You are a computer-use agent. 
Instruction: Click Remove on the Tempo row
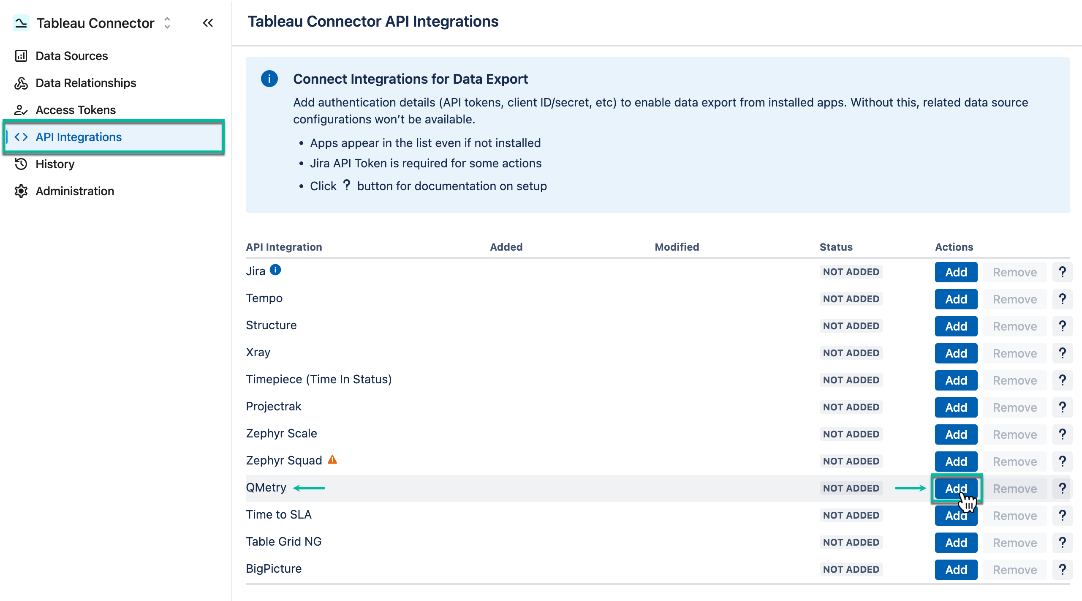(x=1015, y=299)
